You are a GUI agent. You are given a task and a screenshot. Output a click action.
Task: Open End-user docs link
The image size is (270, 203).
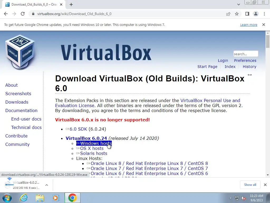point(26,119)
